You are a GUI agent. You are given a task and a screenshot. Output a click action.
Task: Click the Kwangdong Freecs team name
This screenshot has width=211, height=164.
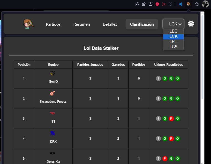pyautogui.click(x=53, y=101)
